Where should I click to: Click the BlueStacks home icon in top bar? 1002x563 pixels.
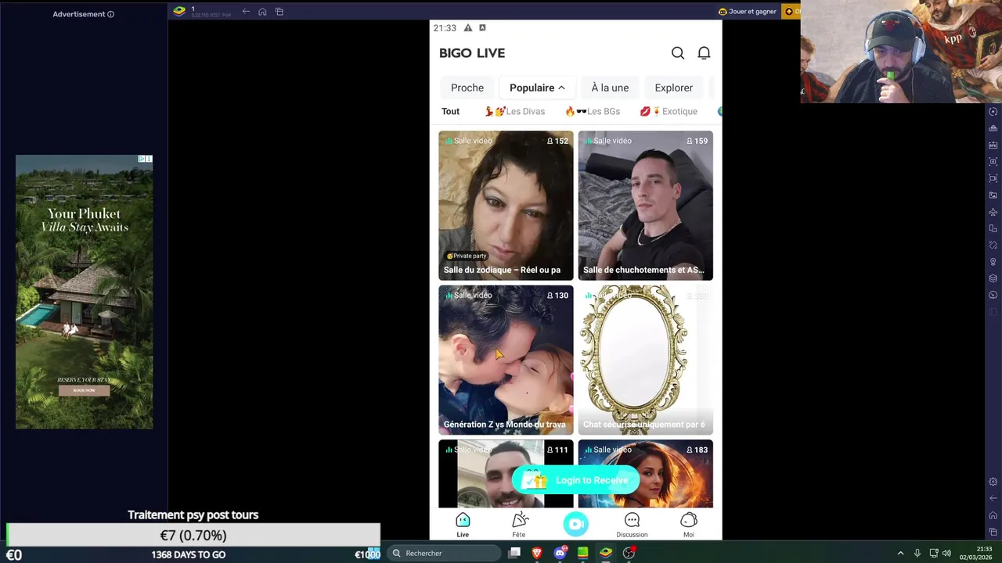coord(262,12)
